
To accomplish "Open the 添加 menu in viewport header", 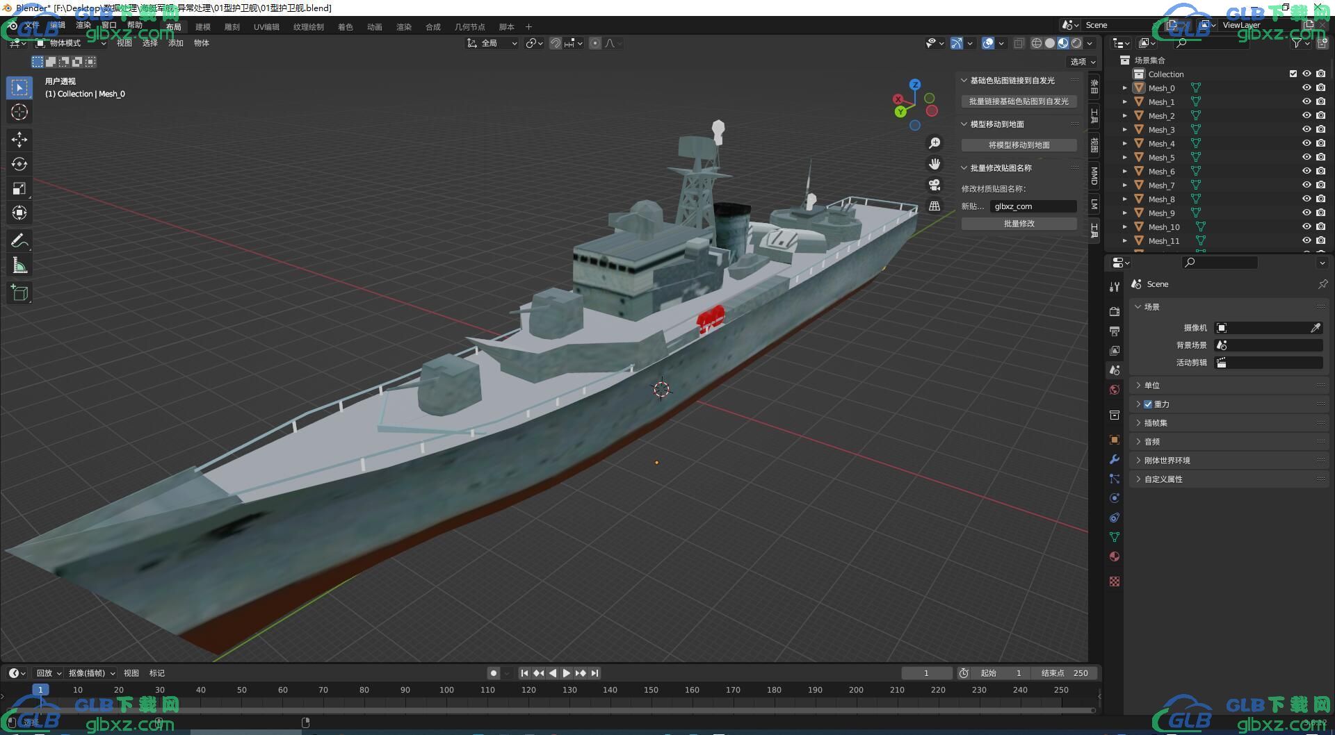I will (x=176, y=43).
